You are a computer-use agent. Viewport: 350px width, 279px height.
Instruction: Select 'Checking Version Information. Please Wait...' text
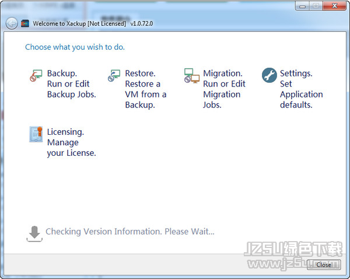point(130,231)
